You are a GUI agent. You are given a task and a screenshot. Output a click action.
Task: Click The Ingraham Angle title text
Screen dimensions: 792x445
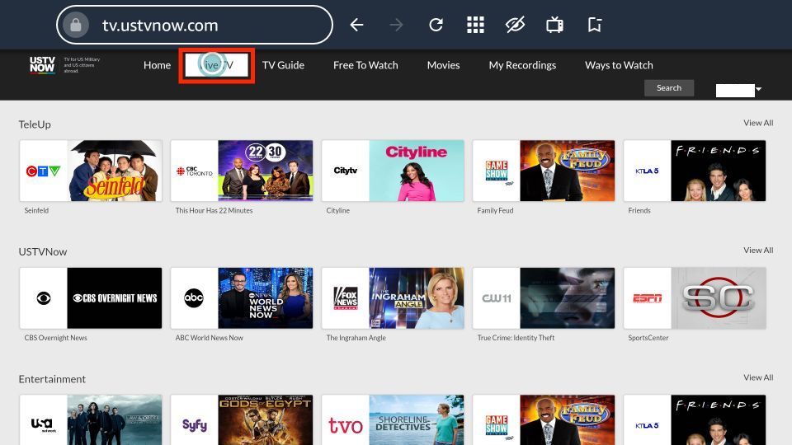pos(356,338)
